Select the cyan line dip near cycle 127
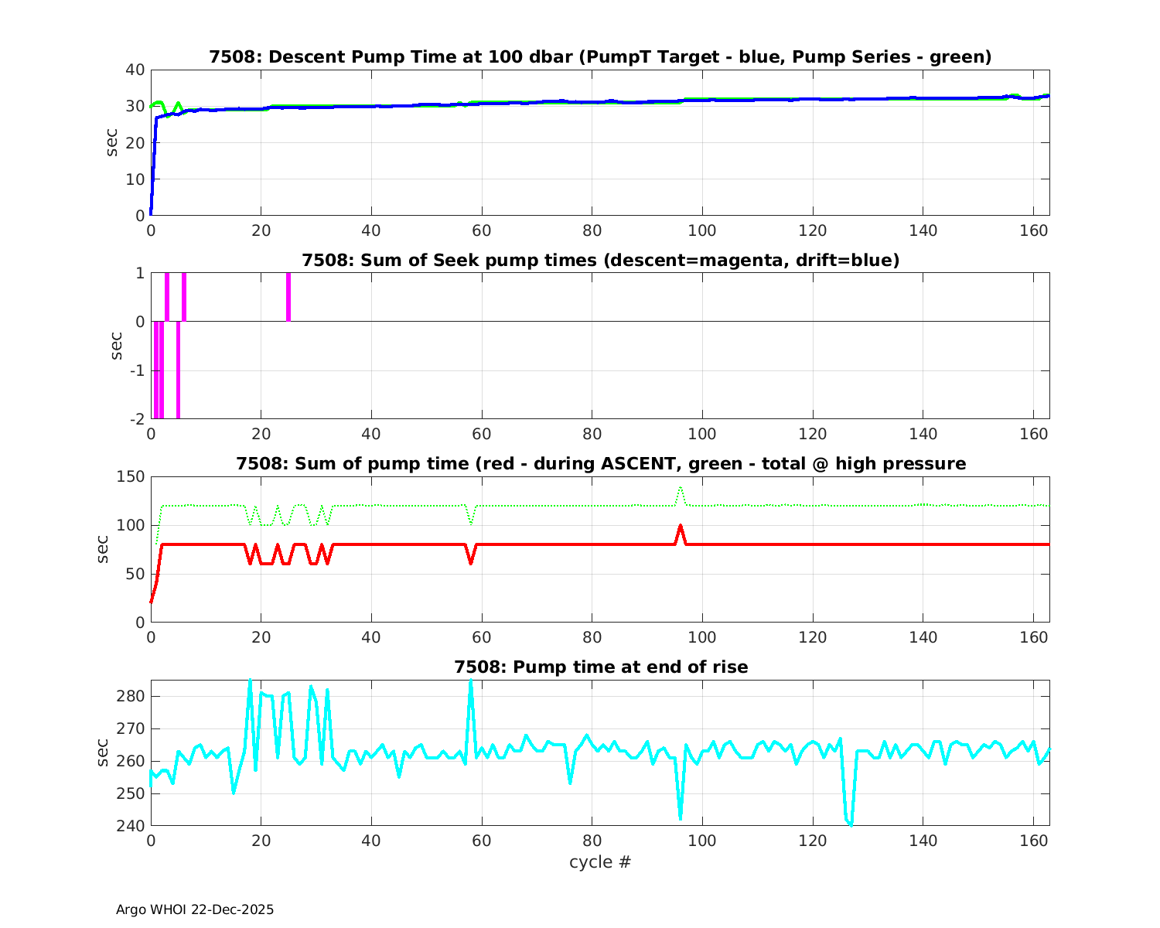Viewport: 1160px width, 928px height. click(851, 824)
